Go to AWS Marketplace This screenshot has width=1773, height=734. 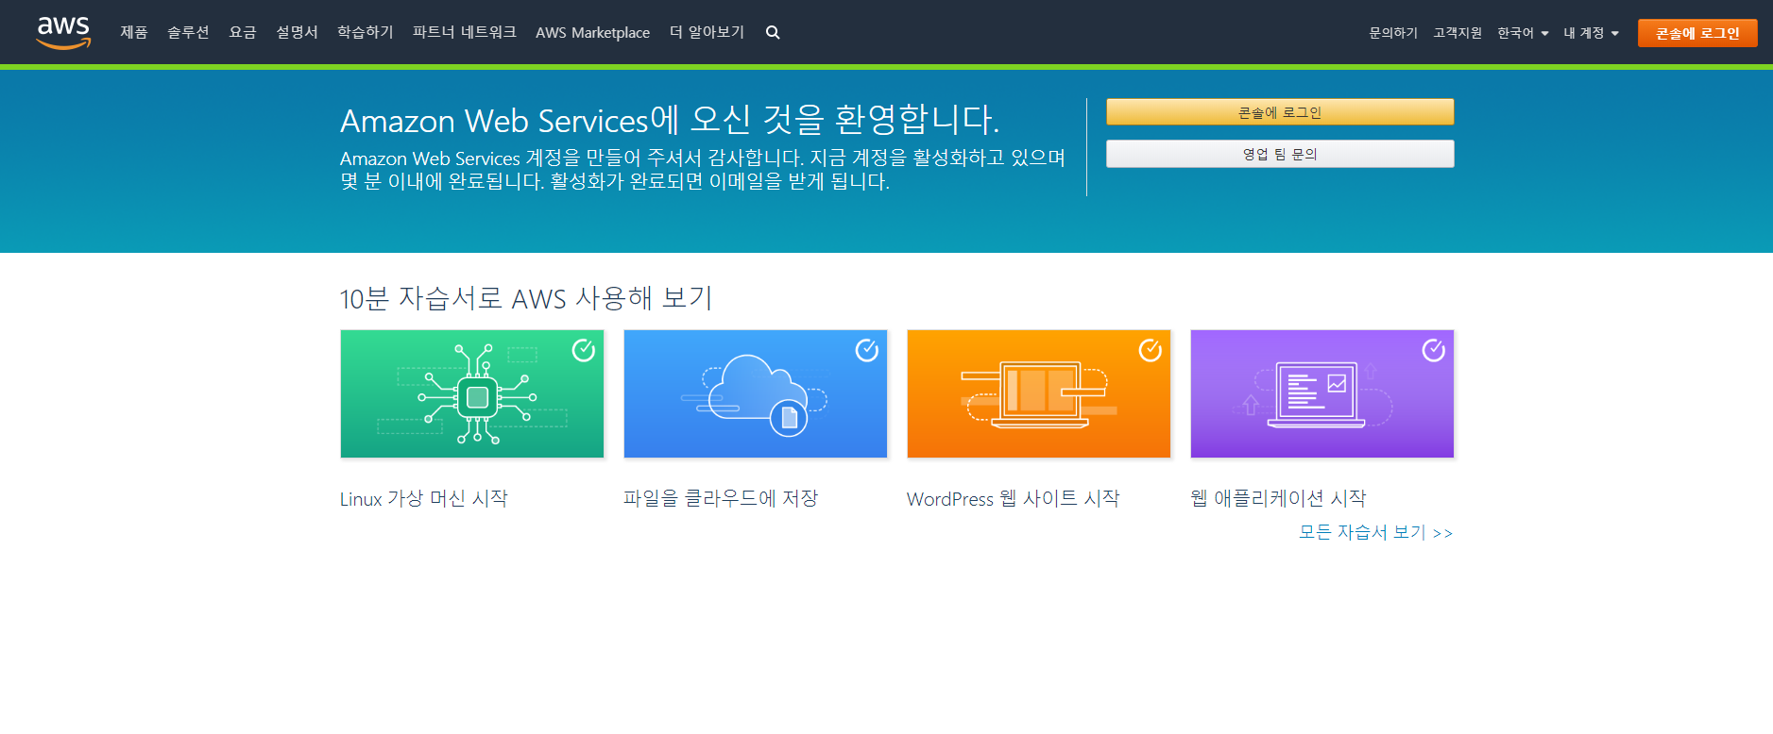pyautogui.click(x=592, y=32)
